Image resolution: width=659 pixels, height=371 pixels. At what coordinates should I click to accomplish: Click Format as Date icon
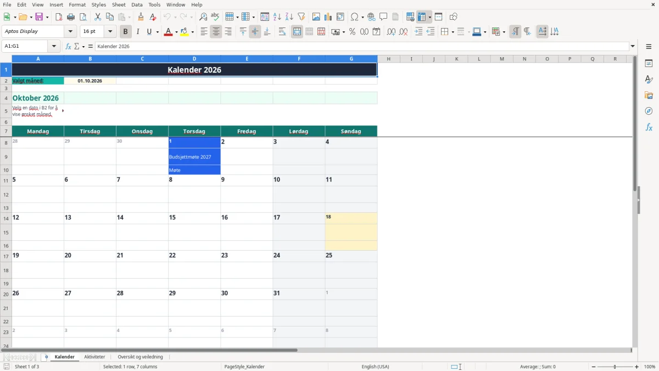tap(376, 32)
